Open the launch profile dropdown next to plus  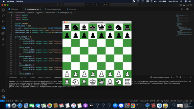[174, 77]
